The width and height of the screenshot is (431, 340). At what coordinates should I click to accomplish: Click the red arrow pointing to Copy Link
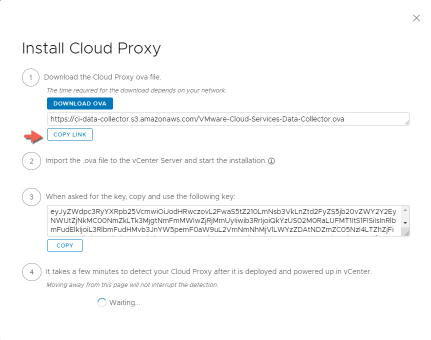(x=33, y=135)
